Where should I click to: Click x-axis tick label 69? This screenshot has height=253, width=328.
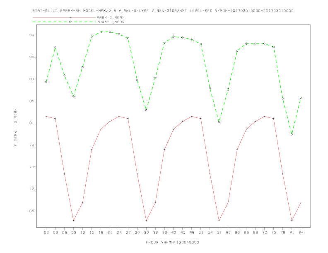(256, 232)
